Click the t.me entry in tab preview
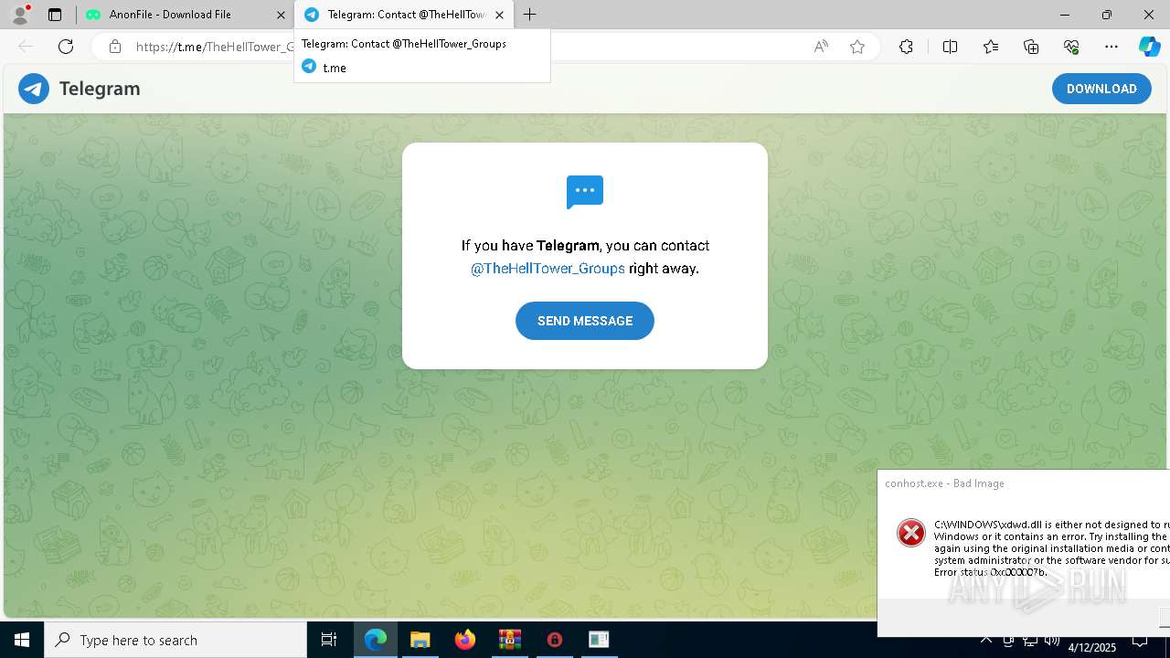1170x658 pixels. coord(335,68)
